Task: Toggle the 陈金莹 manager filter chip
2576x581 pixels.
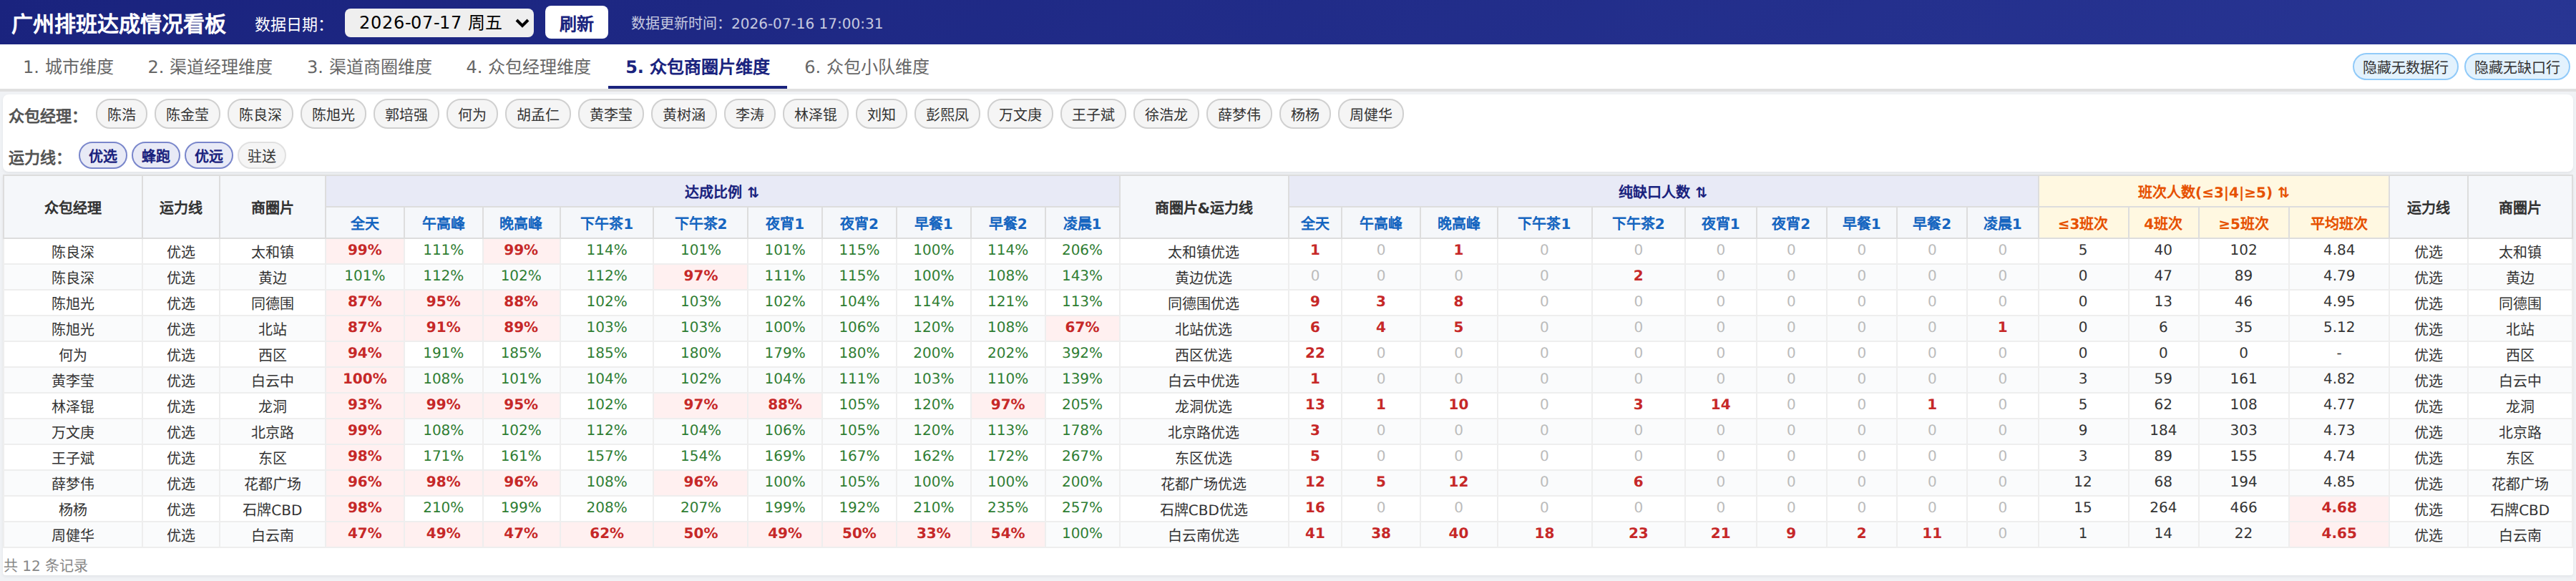Action: (187, 114)
